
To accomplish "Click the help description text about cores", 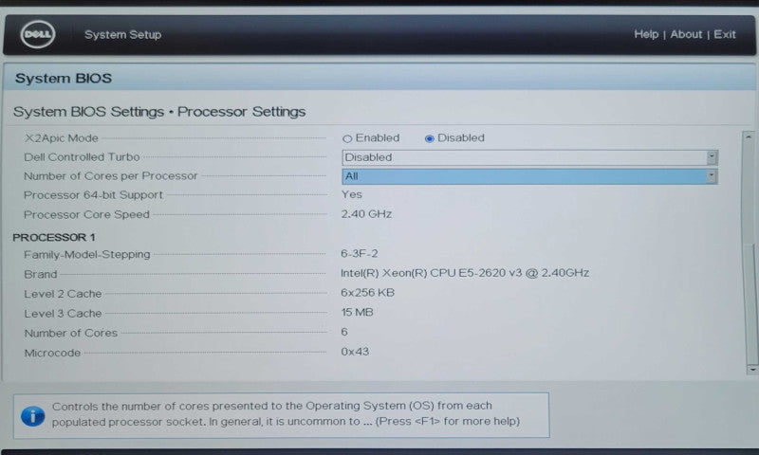I will (x=286, y=414).
